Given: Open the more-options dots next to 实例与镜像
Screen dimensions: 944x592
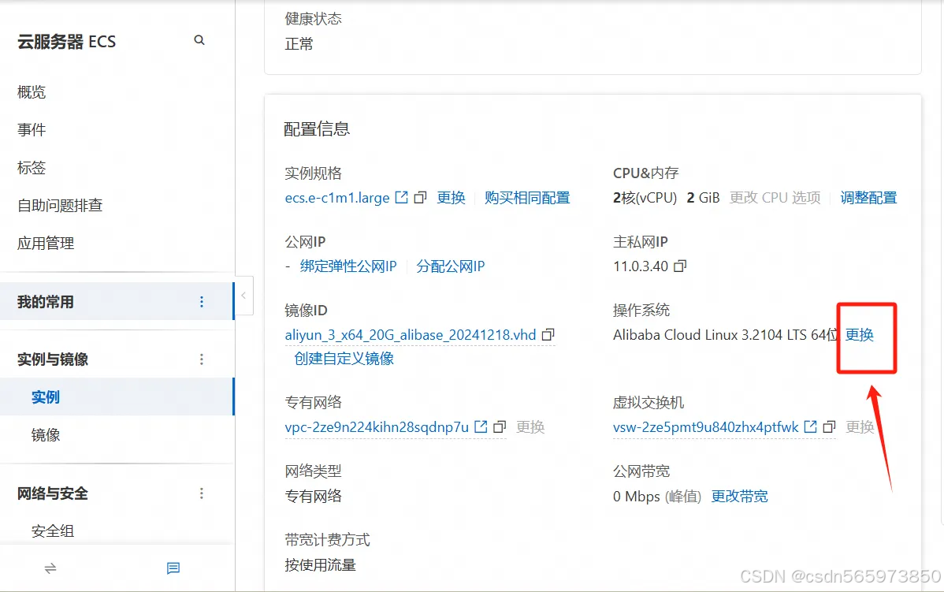Looking at the screenshot, I should click(202, 359).
